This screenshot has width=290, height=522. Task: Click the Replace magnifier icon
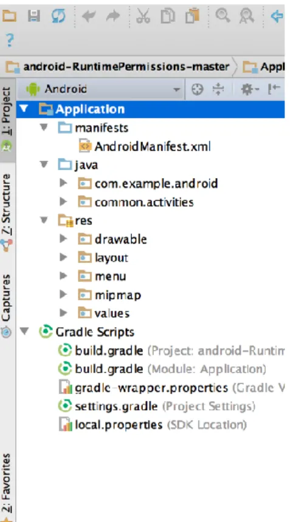[246, 16]
